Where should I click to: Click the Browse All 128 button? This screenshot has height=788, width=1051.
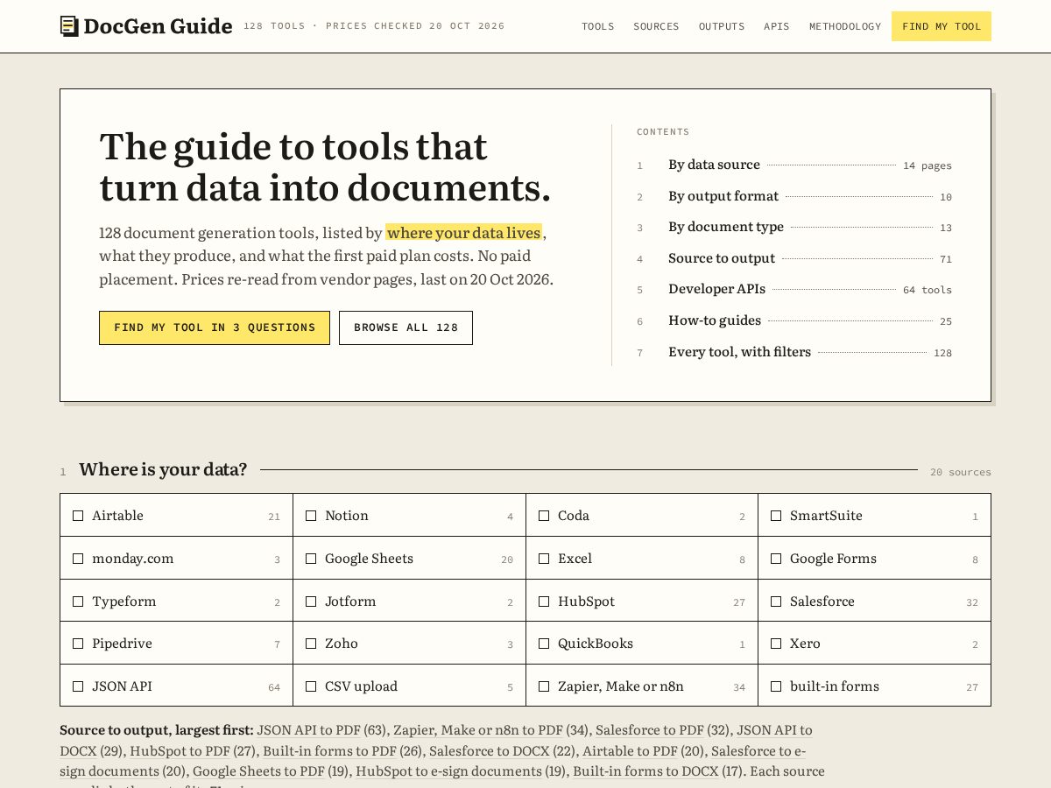pyautogui.click(x=406, y=327)
